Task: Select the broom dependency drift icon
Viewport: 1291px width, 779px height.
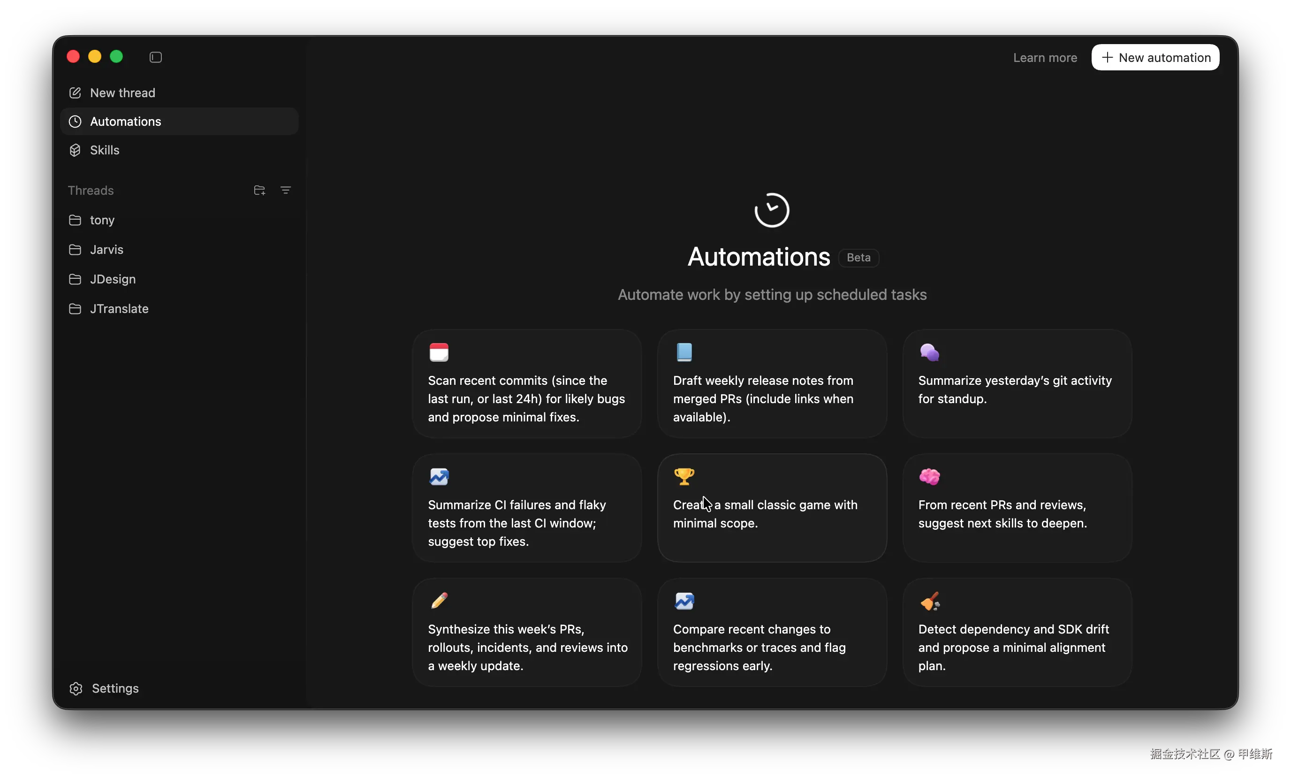Action: click(929, 601)
